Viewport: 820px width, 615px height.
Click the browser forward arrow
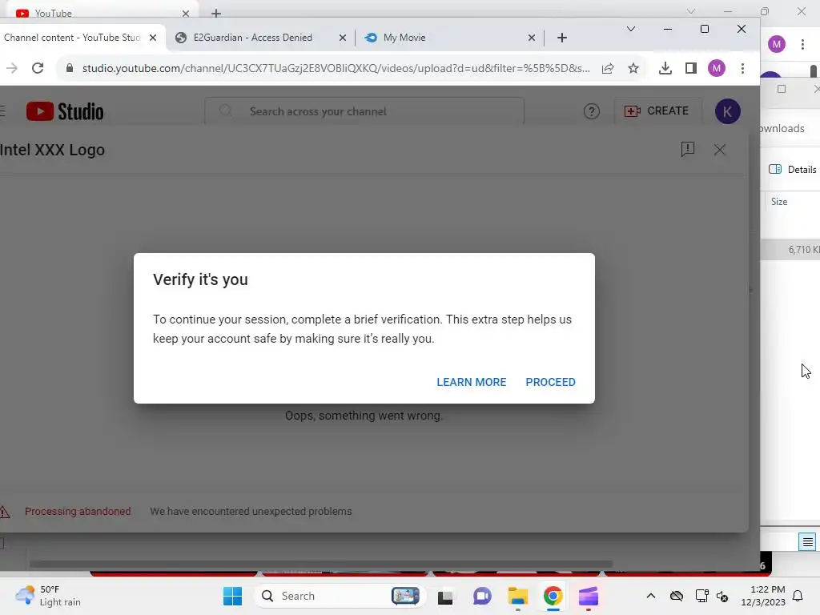pos(11,68)
